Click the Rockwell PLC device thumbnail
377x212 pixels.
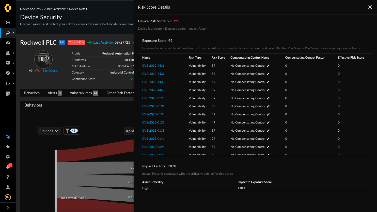click(43, 60)
